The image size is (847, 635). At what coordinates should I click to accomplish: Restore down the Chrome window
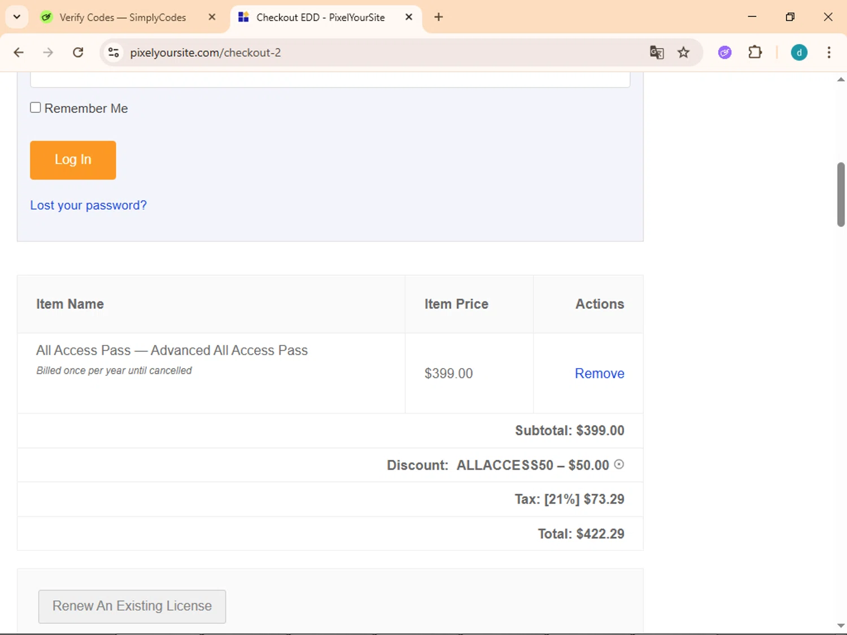(790, 17)
